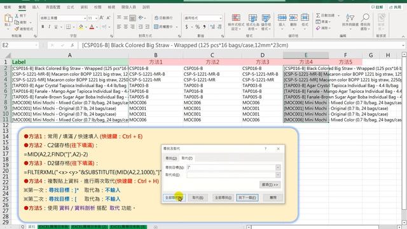Decrease decimal places icon
The image size is (407, 229).
click(x=219, y=27)
